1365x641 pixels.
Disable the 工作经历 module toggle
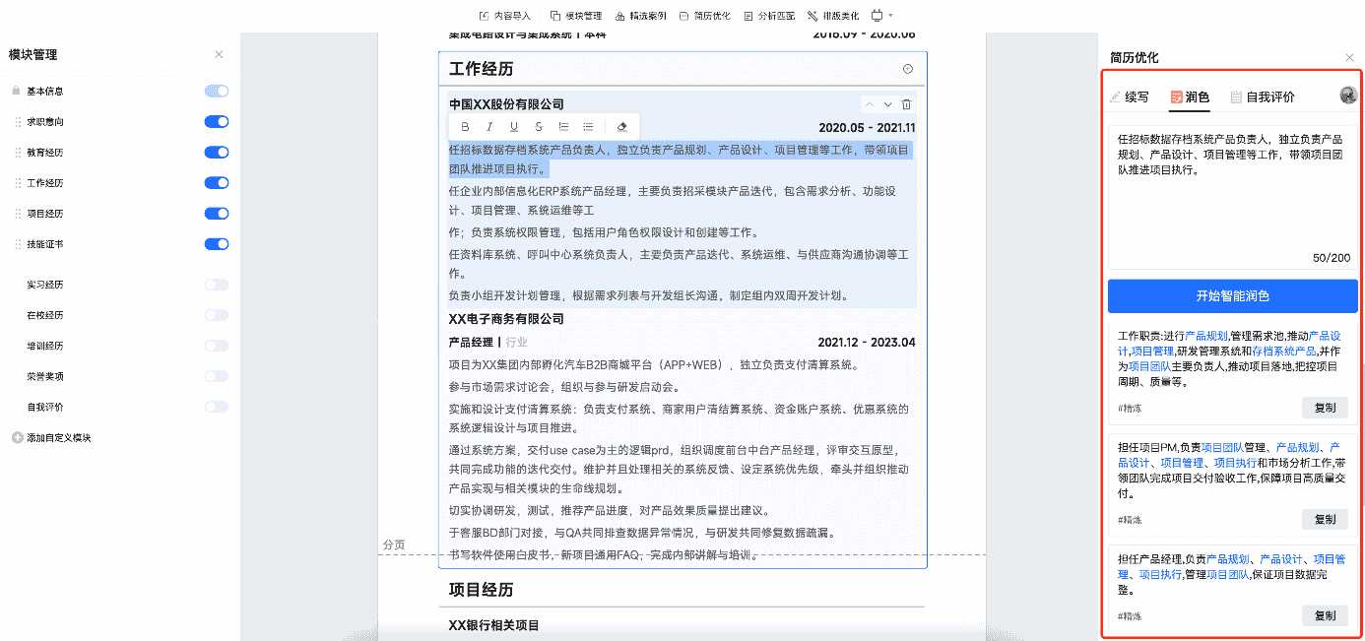click(x=216, y=182)
